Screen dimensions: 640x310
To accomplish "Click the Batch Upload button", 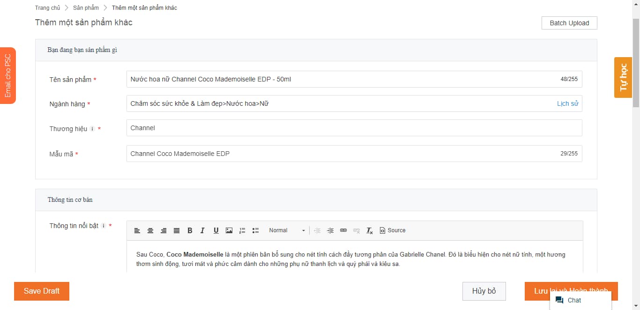I will [x=569, y=23].
